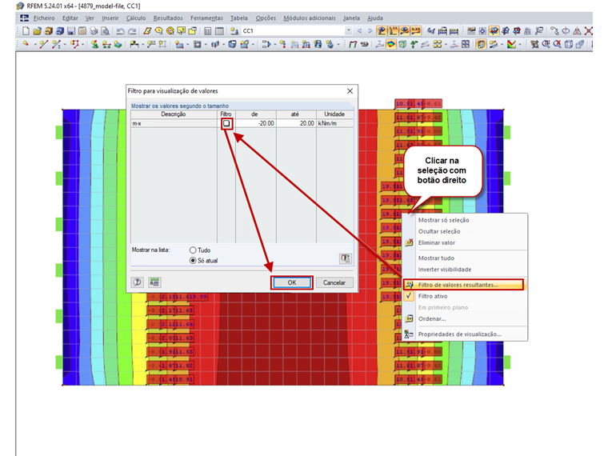
Task: Select the new surface tool icon
Action: tap(179, 45)
